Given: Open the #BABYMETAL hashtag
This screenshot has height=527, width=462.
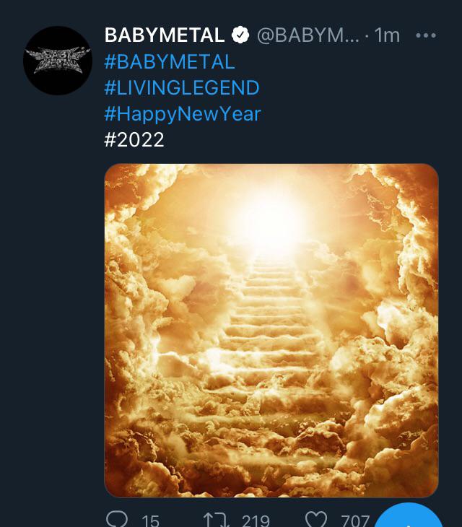Looking at the screenshot, I should pyautogui.click(x=170, y=61).
